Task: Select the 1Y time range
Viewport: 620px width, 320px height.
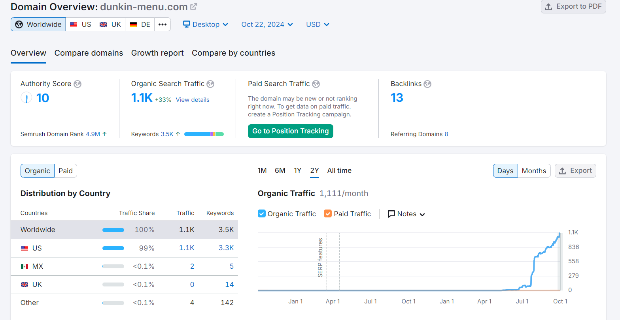Action: tap(298, 170)
